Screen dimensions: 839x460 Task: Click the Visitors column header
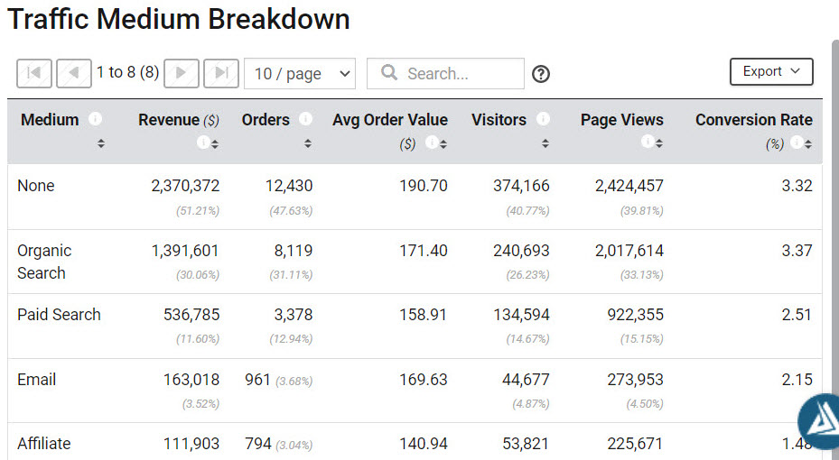click(499, 119)
